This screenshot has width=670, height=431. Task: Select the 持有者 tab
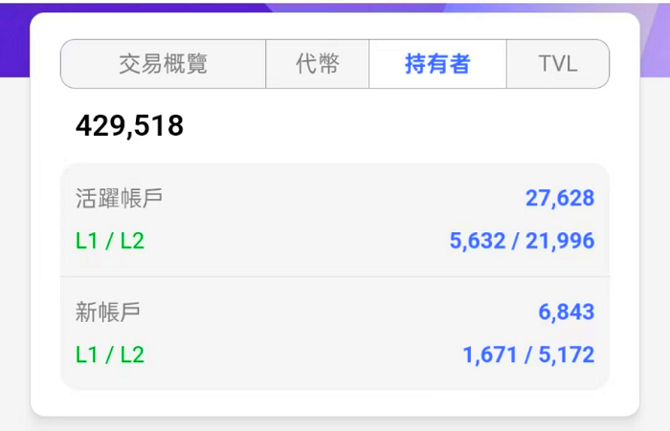tap(437, 64)
